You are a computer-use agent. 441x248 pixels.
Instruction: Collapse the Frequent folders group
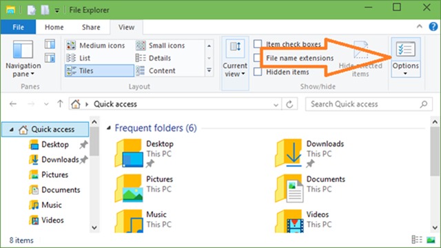coord(109,128)
